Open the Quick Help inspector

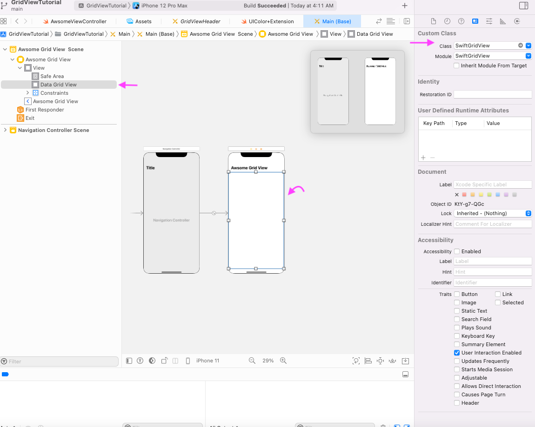point(461,21)
